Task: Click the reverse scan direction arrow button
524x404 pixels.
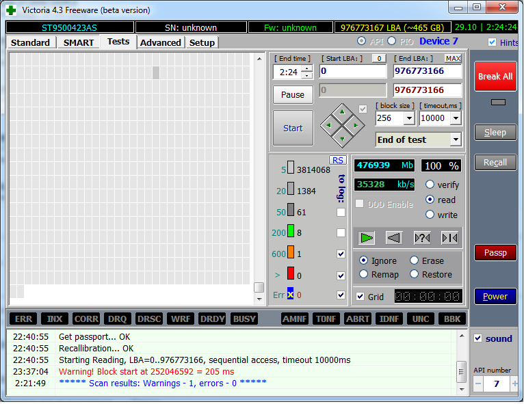Action: [393, 238]
